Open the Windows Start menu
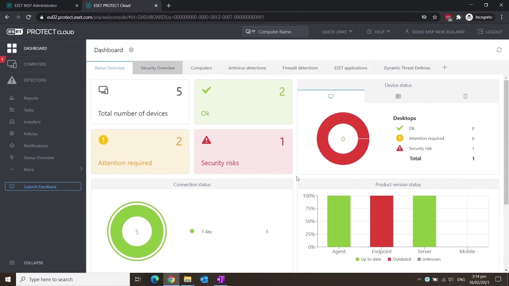The image size is (509, 286). coord(8,279)
